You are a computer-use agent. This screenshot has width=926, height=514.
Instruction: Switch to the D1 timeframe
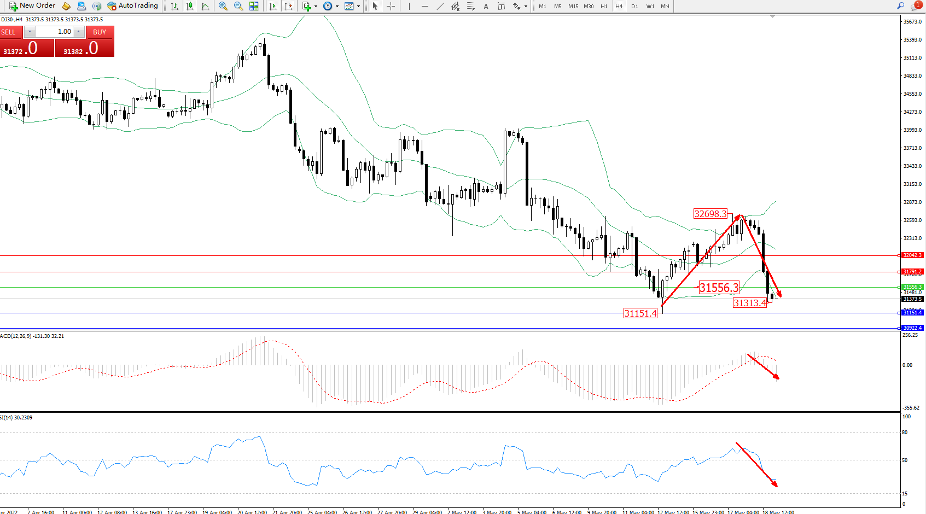pyautogui.click(x=634, y=7)
